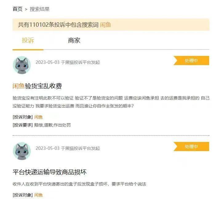The image size is (223, 199).
Task: Open the 平台快递运输导致商品损坏 complaint title
Action: 50,172
